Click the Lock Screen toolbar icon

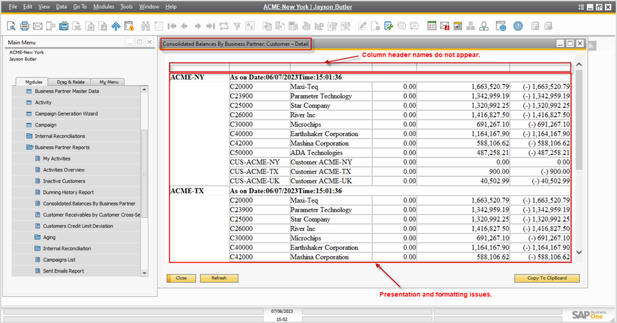coord(129,26)
